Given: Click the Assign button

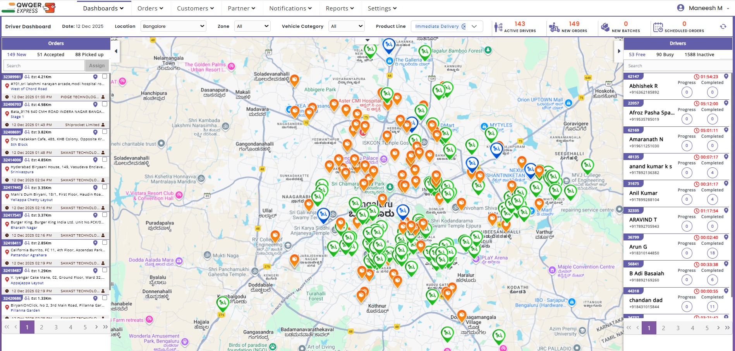Looking at the screenshot, I should [x=97, y=66].
